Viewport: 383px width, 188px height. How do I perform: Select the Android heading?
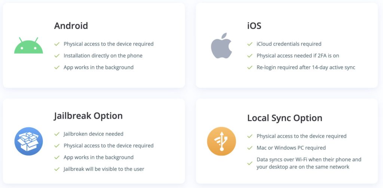(71, 26)
